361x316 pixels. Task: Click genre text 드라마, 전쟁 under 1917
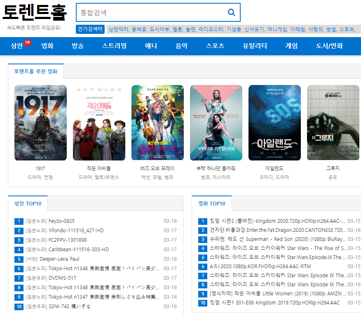[x=40, y=177]
